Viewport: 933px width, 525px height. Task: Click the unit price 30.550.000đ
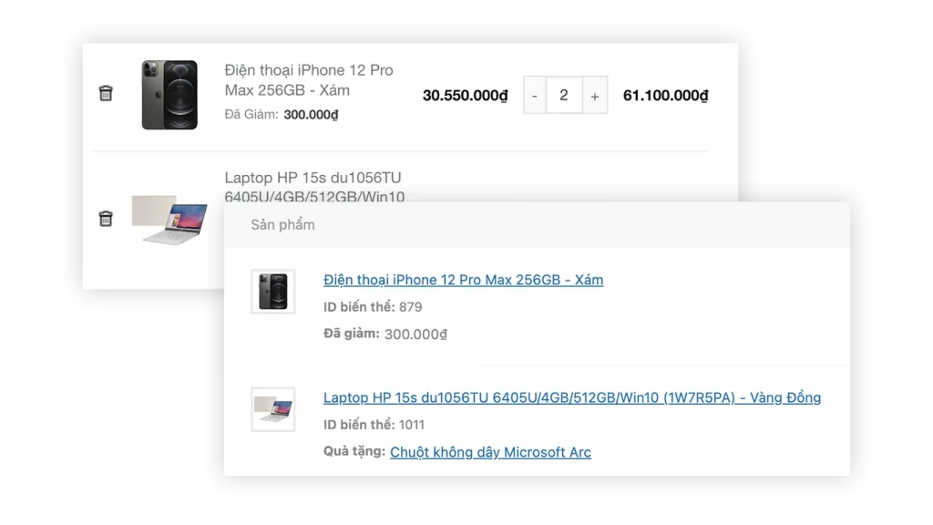pos(465,96)
